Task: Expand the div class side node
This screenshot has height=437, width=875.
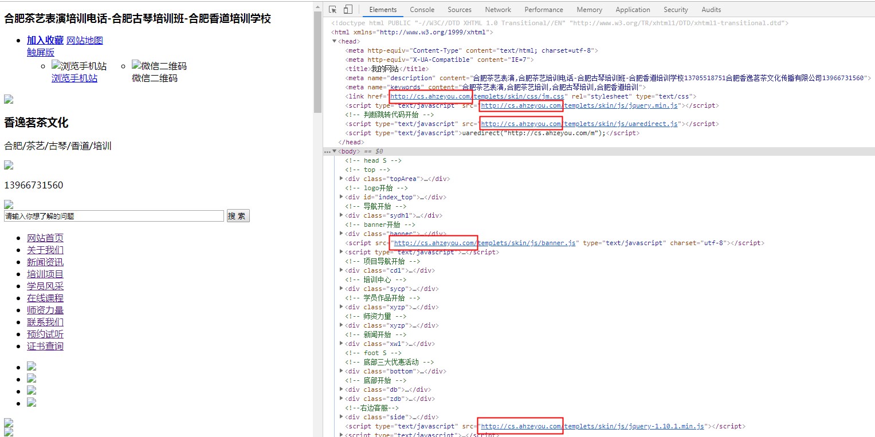Action: point(342,417)
